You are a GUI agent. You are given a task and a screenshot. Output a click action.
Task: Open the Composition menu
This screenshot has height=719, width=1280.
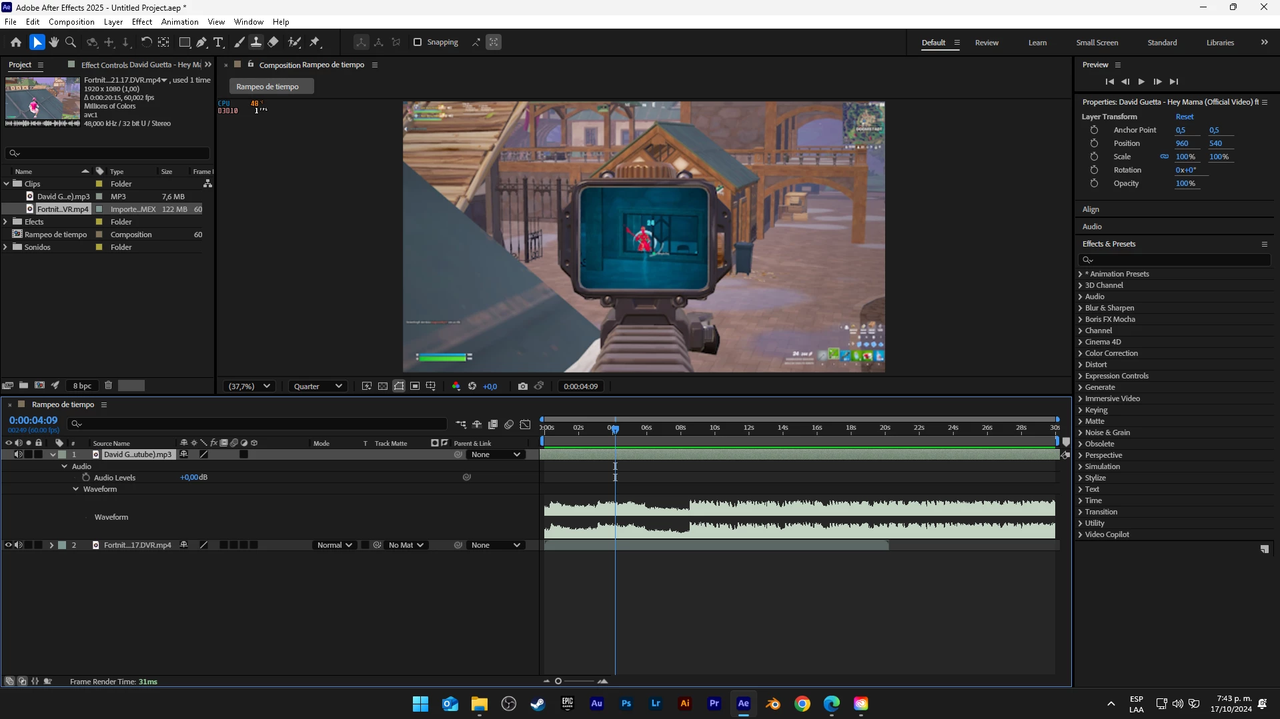pos(71,22)
